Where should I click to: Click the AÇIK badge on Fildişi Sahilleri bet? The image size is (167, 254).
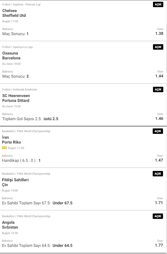click(158, 174)
